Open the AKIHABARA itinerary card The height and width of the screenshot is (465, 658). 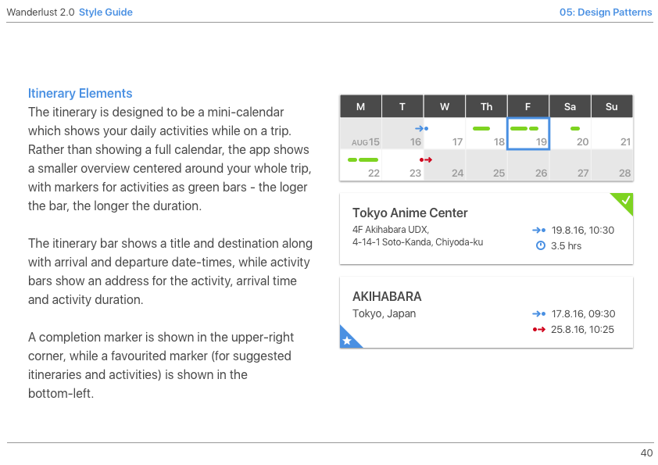486,313
